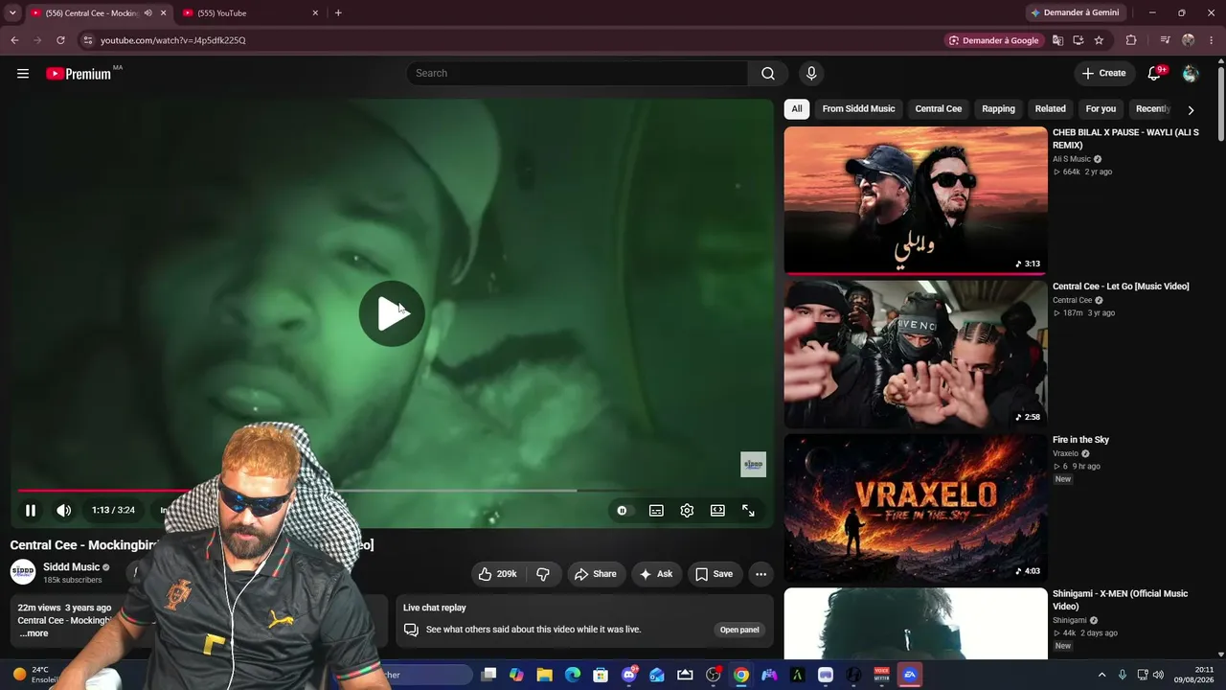Screen dimensions: 1226x690
Task: Share the Central Cee video
Action: (x=595, y=574)
